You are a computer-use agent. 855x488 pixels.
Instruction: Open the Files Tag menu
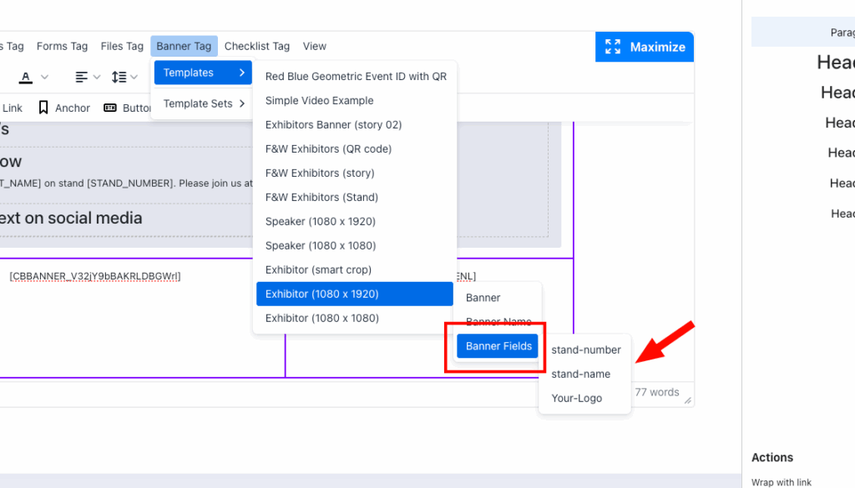[122, 46]
